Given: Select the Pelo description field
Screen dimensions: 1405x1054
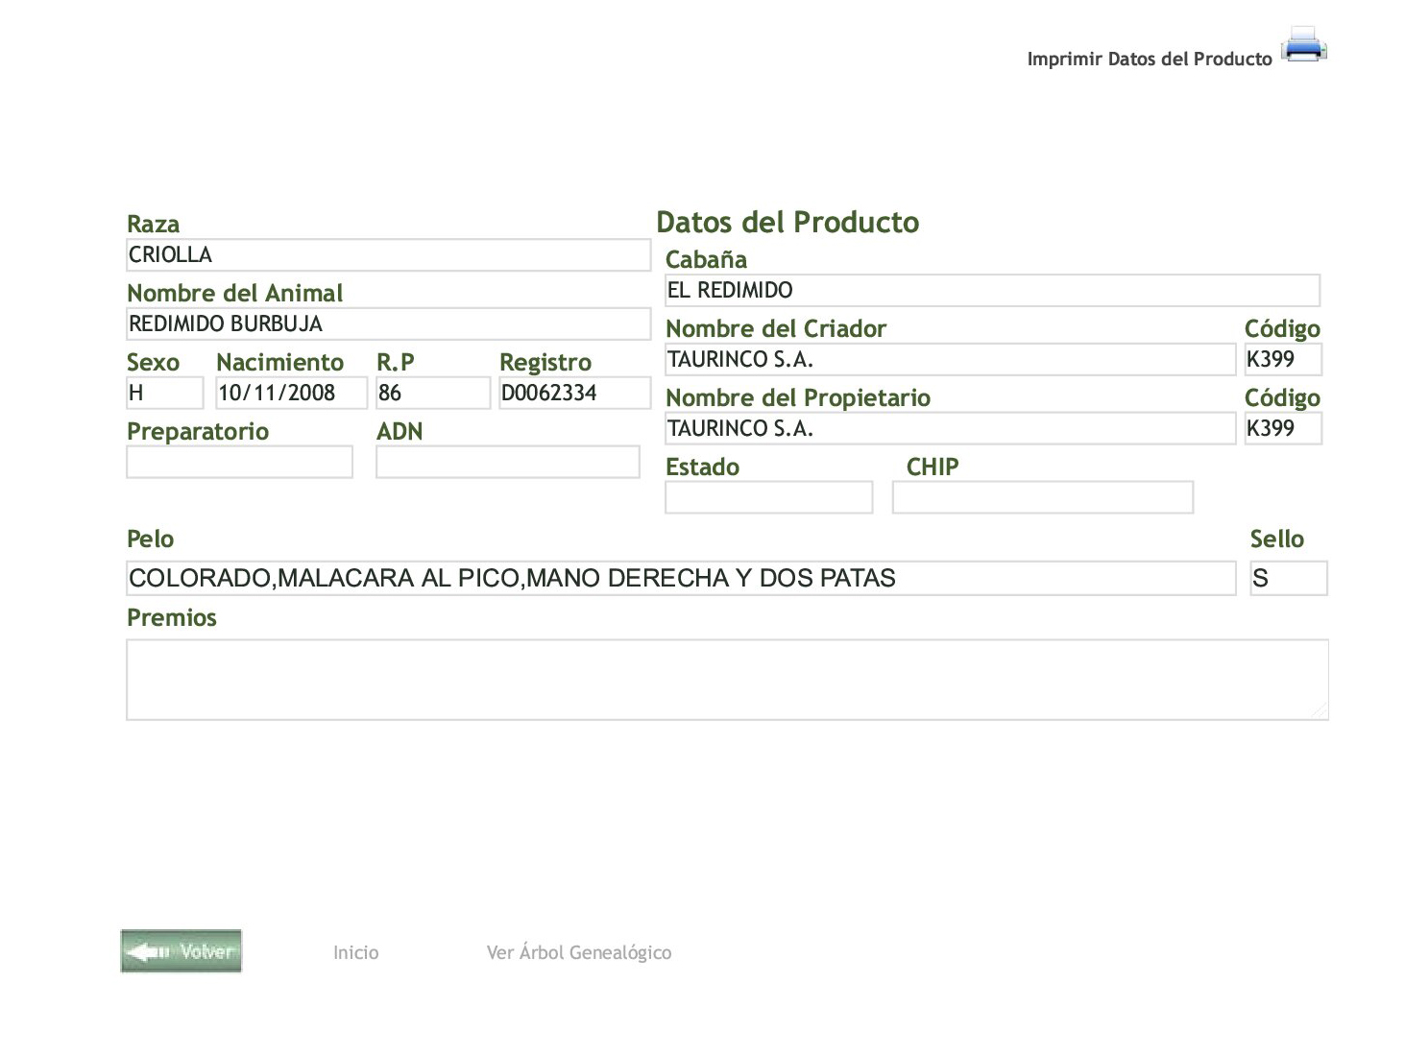Looking at the screenshot, I should click(x=680, y=578).
